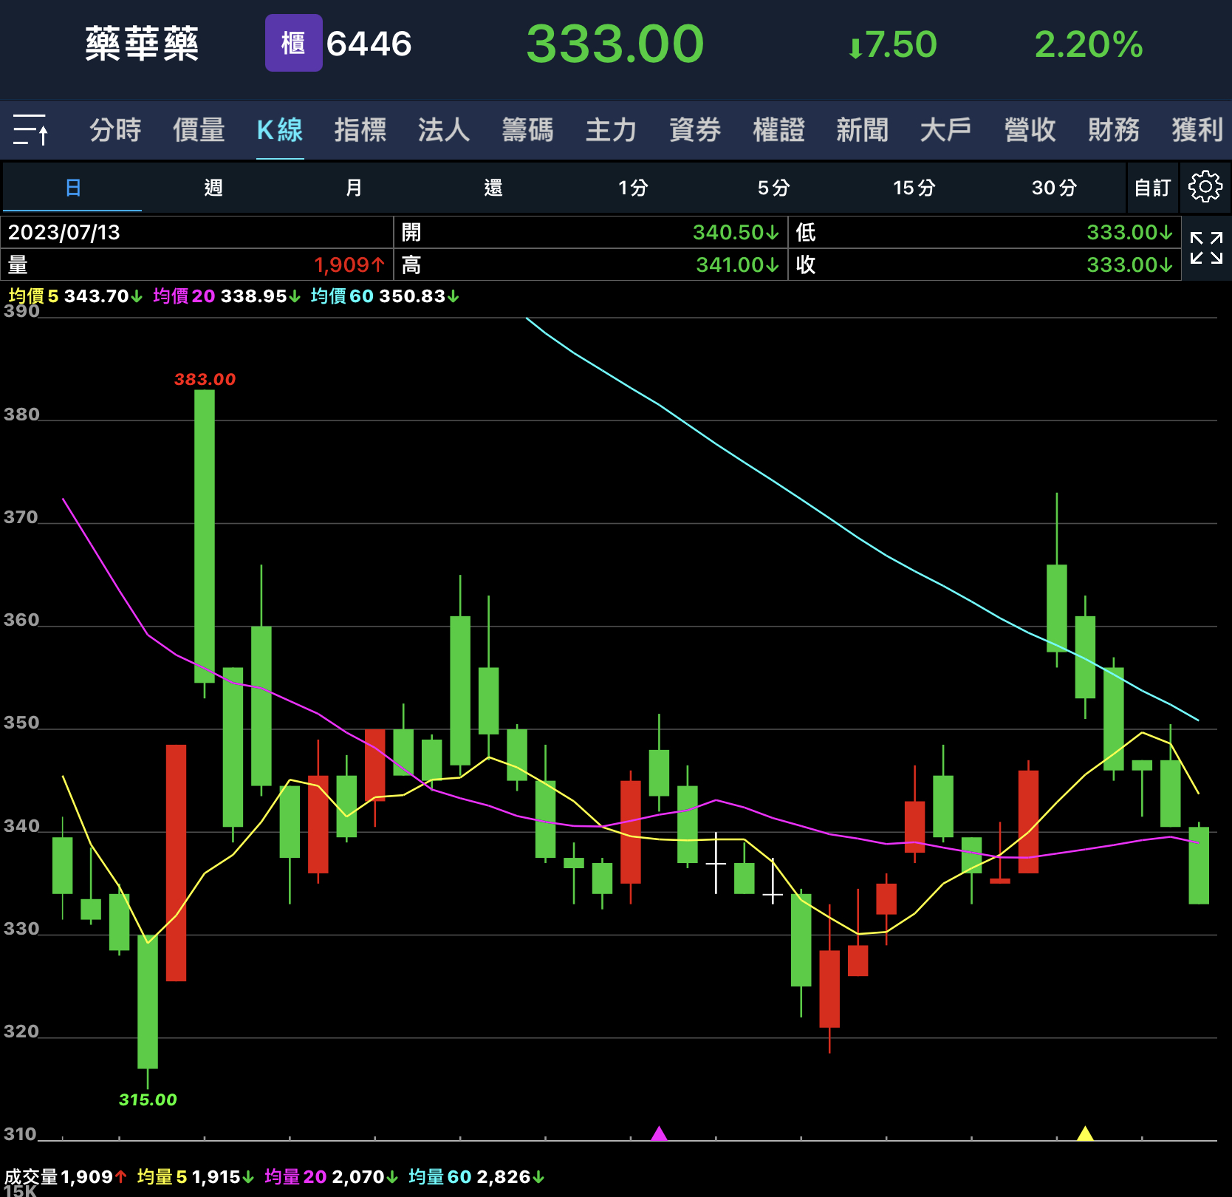
Task: Tap volume value 1,909 in info table
Action: tap(349, 265)
